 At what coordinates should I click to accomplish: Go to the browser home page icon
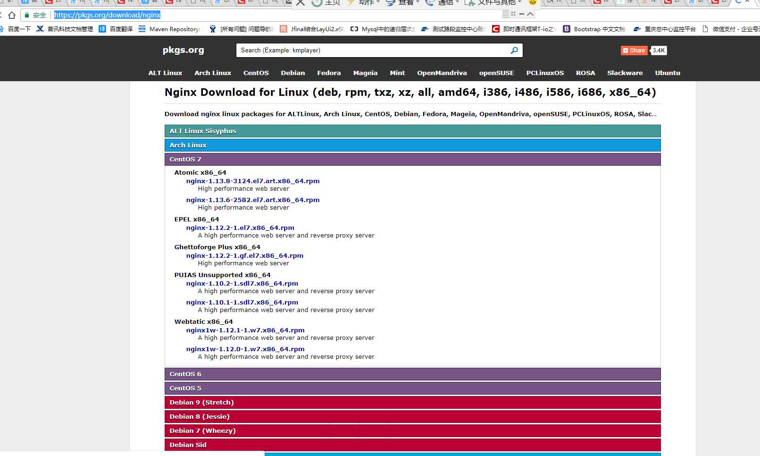[12, 15]
